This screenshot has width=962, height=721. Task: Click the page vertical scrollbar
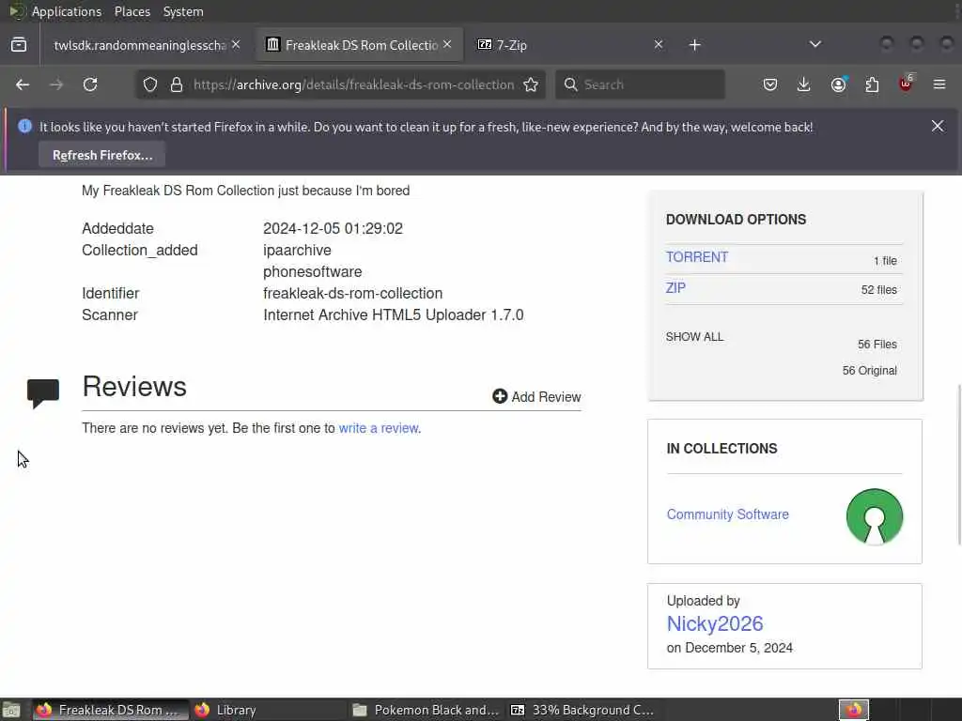(x=958, y=464)
